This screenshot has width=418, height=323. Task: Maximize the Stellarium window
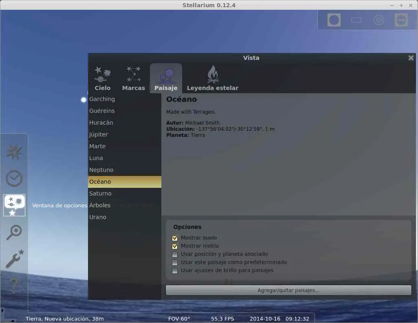tap(401, 5)
